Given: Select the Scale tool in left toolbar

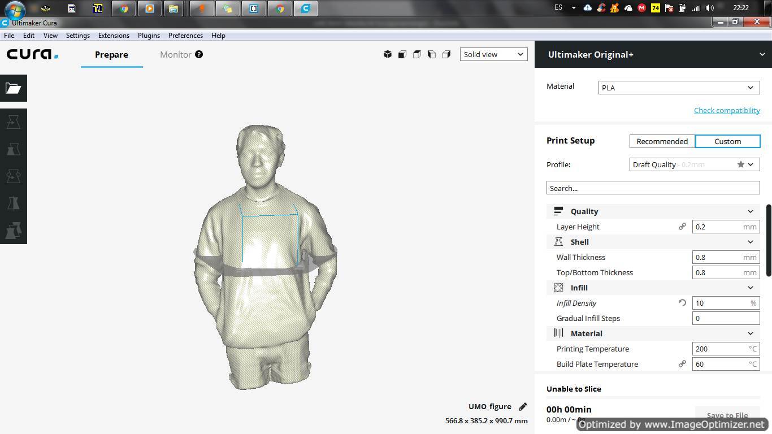Looking at the screenshot, I should click(x=13, y=149).
